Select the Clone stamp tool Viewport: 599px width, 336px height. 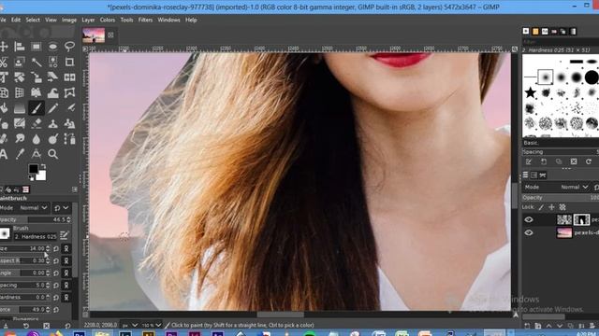(53, 124)
